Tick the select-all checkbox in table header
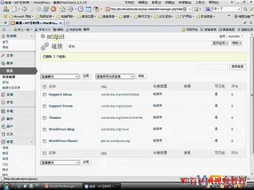Image resolution: width=254 pixels, height=190 pixels. 44,87
